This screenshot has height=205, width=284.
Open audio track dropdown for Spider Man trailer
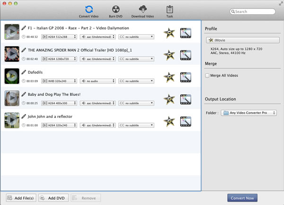pos(98,59)
